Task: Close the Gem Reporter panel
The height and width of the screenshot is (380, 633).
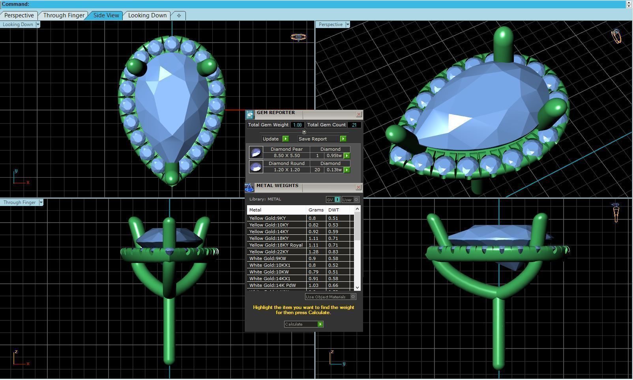Action: [359, 114]
